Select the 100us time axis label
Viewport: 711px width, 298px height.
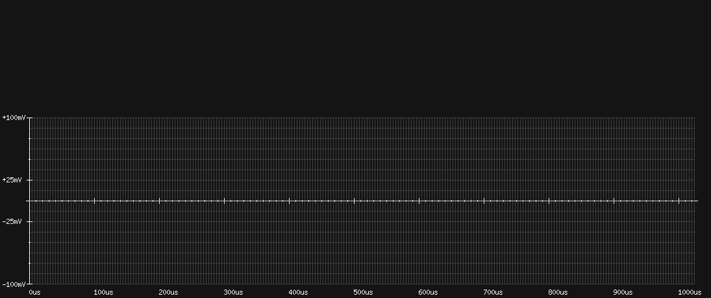(x=103, y=293)
